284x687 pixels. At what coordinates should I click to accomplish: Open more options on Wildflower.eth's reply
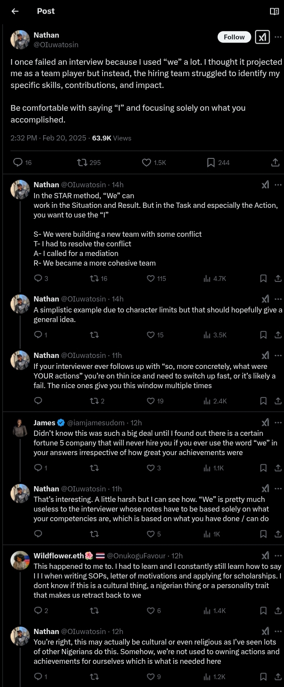point(278,556)
